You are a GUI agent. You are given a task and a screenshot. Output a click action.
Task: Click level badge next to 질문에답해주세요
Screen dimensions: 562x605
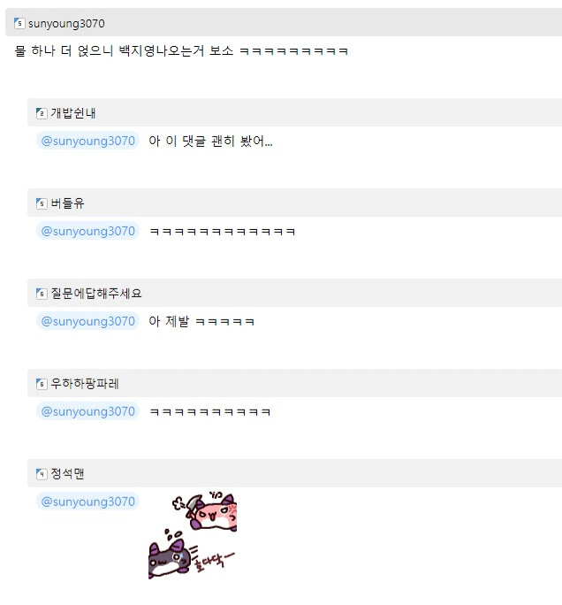click(x=42, y=294)
